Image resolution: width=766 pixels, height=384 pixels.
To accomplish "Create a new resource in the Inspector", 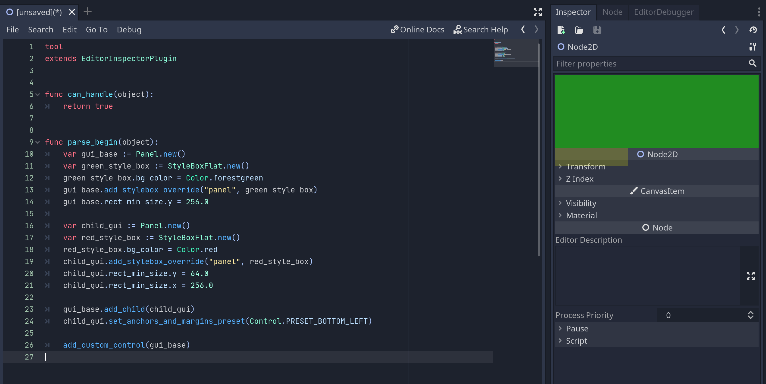I will (x=561, y=30).
